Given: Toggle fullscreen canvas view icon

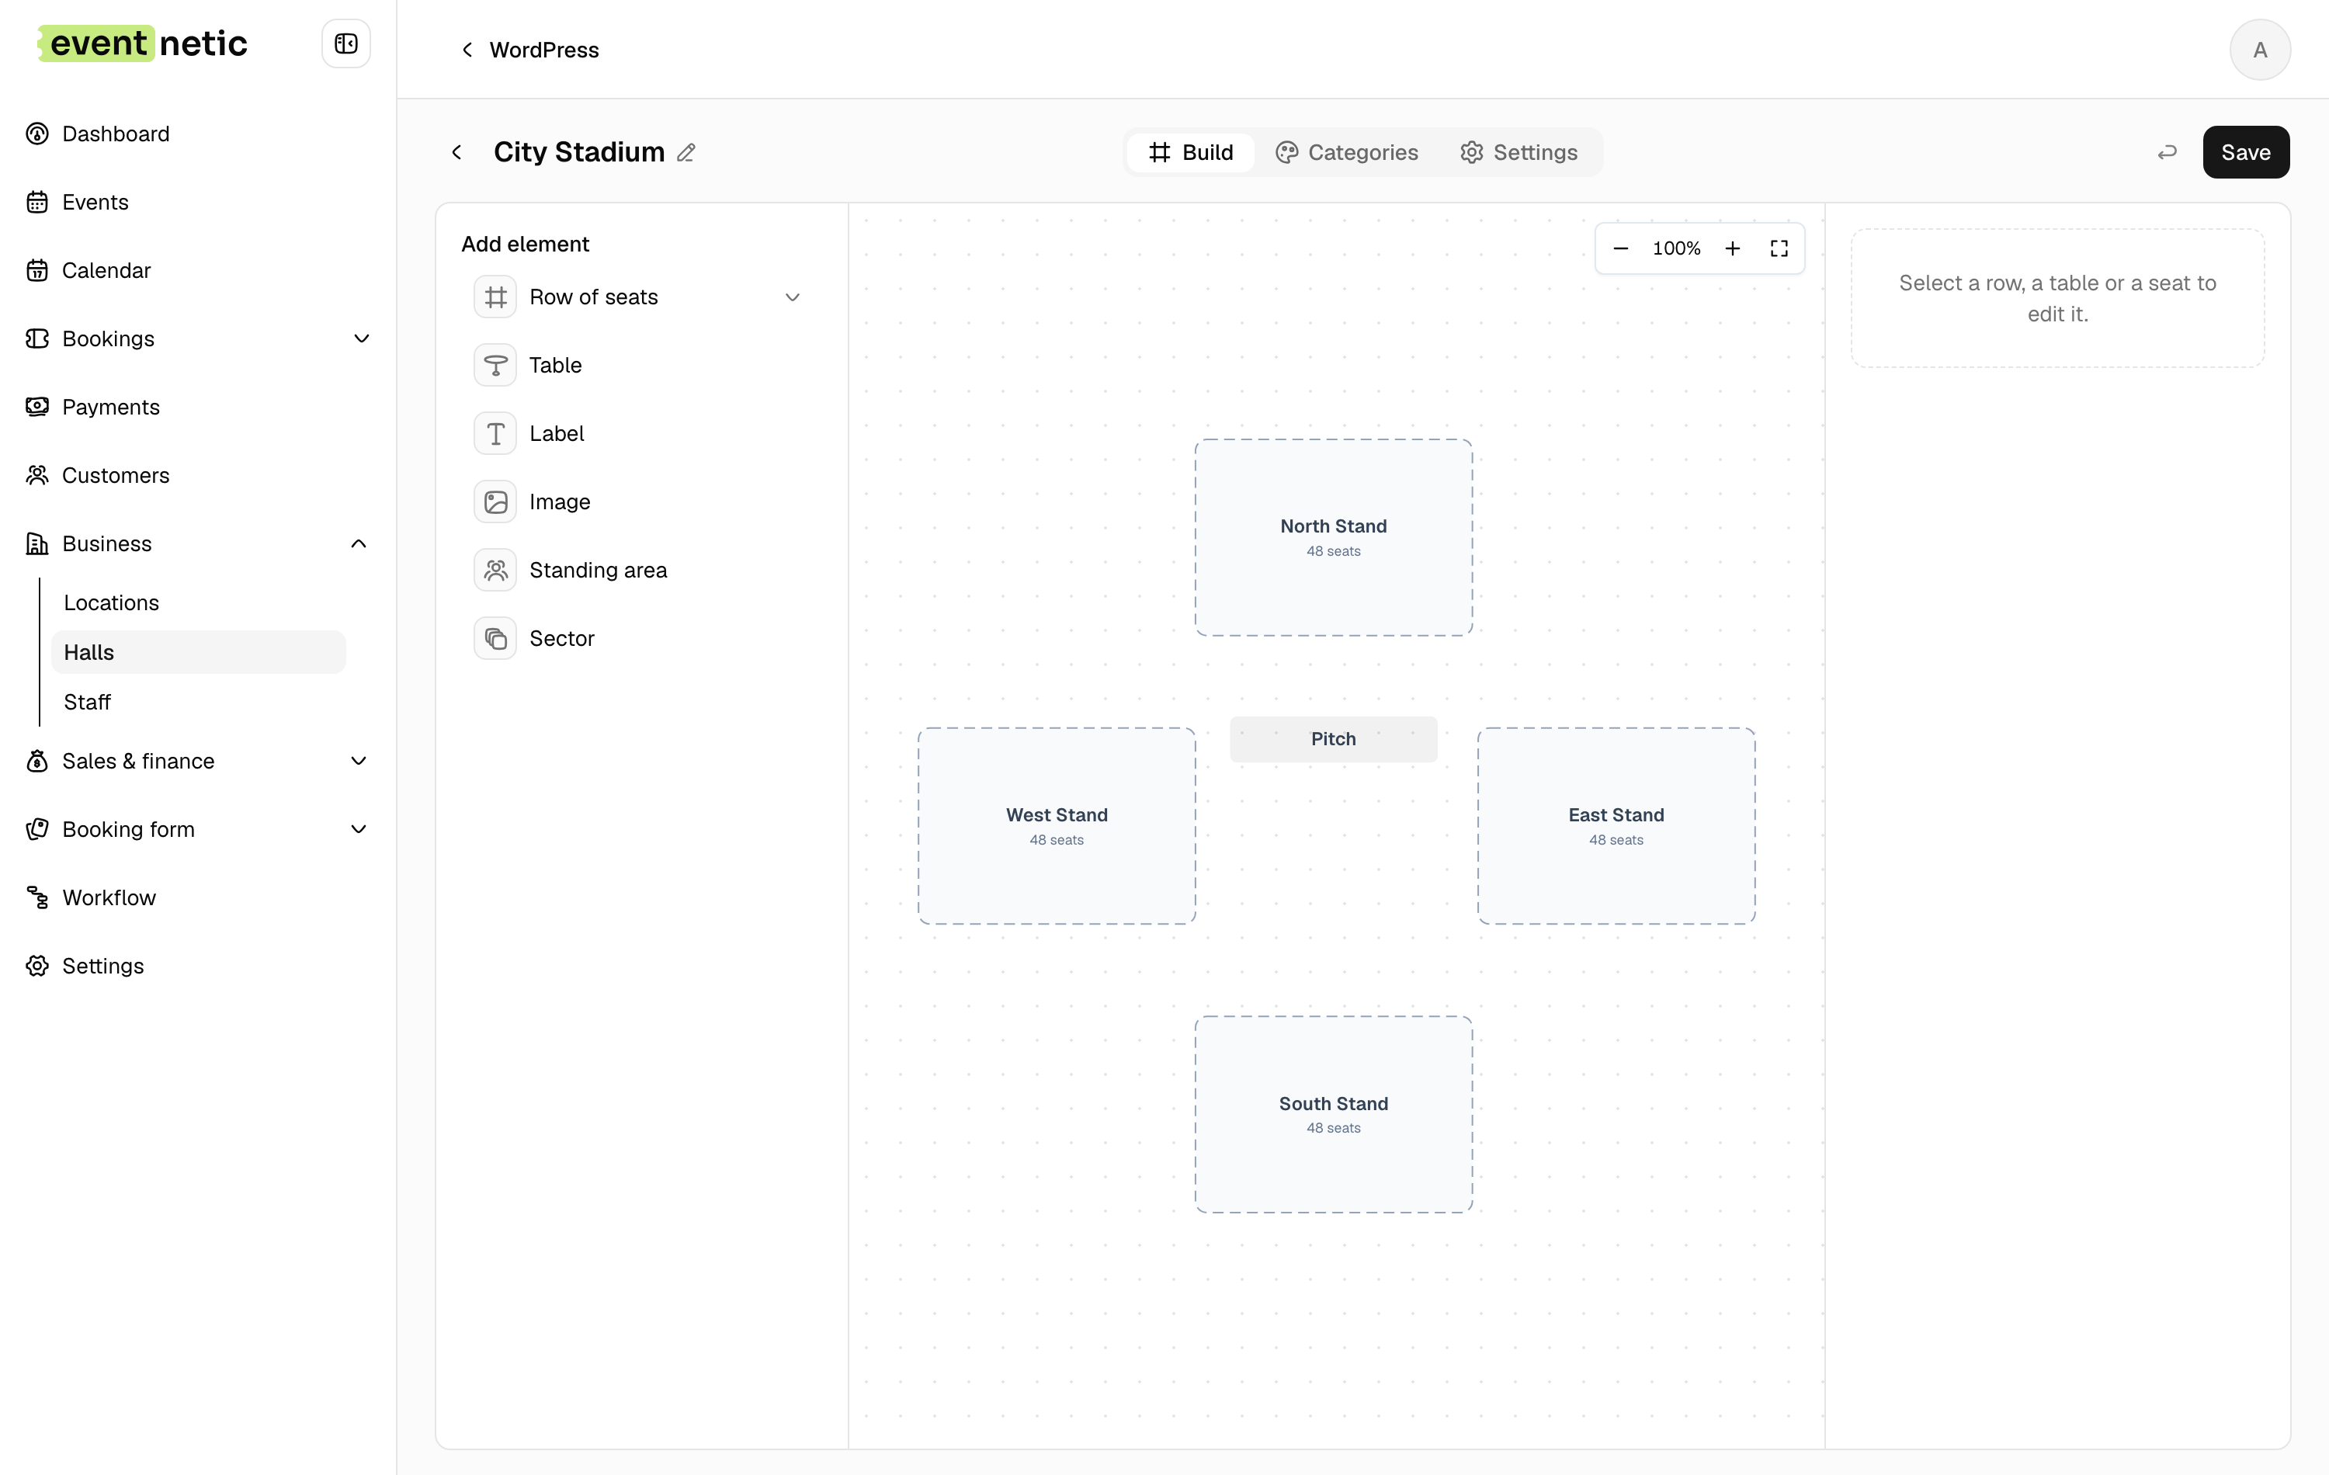Looking at the screenshot, I should (1779, 248).
